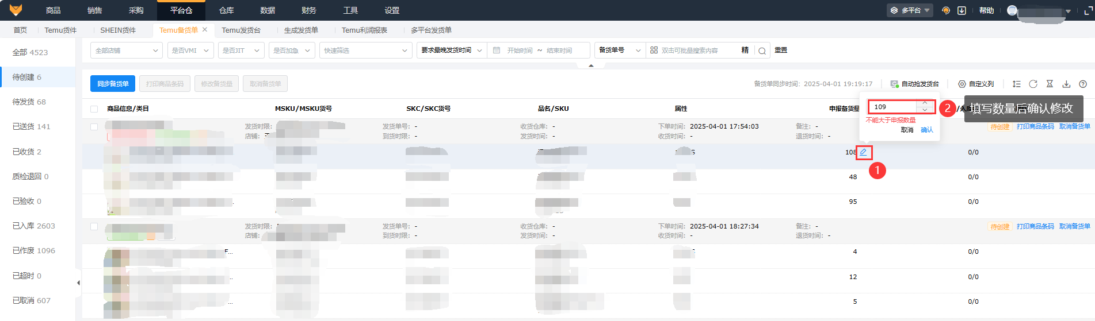Open the 备货单号 search type dropdown
Screen dimensions: 1095x321
620,51
